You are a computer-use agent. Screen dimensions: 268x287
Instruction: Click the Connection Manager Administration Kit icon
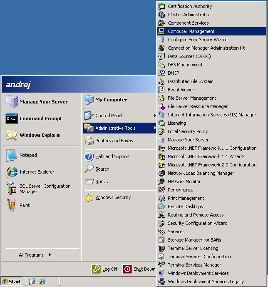pyautogui.click(x=161, y=48)
